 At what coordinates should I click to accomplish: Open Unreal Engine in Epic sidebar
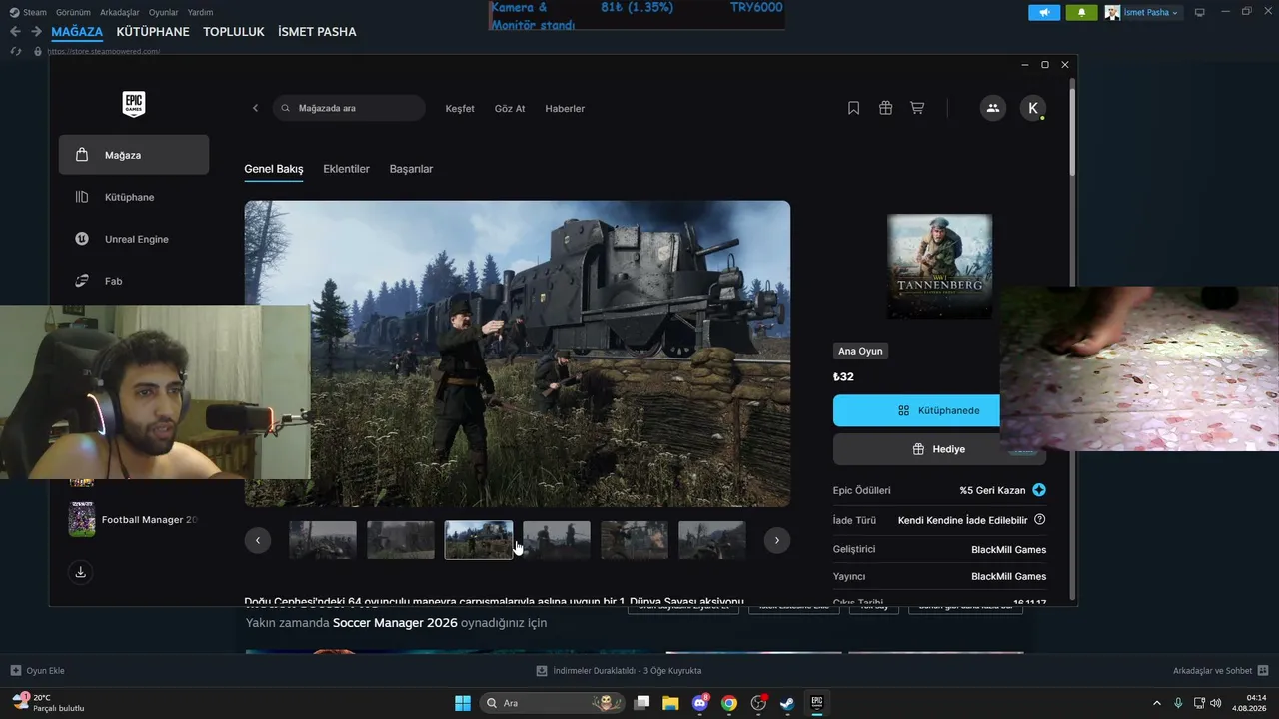pos(134,239)
